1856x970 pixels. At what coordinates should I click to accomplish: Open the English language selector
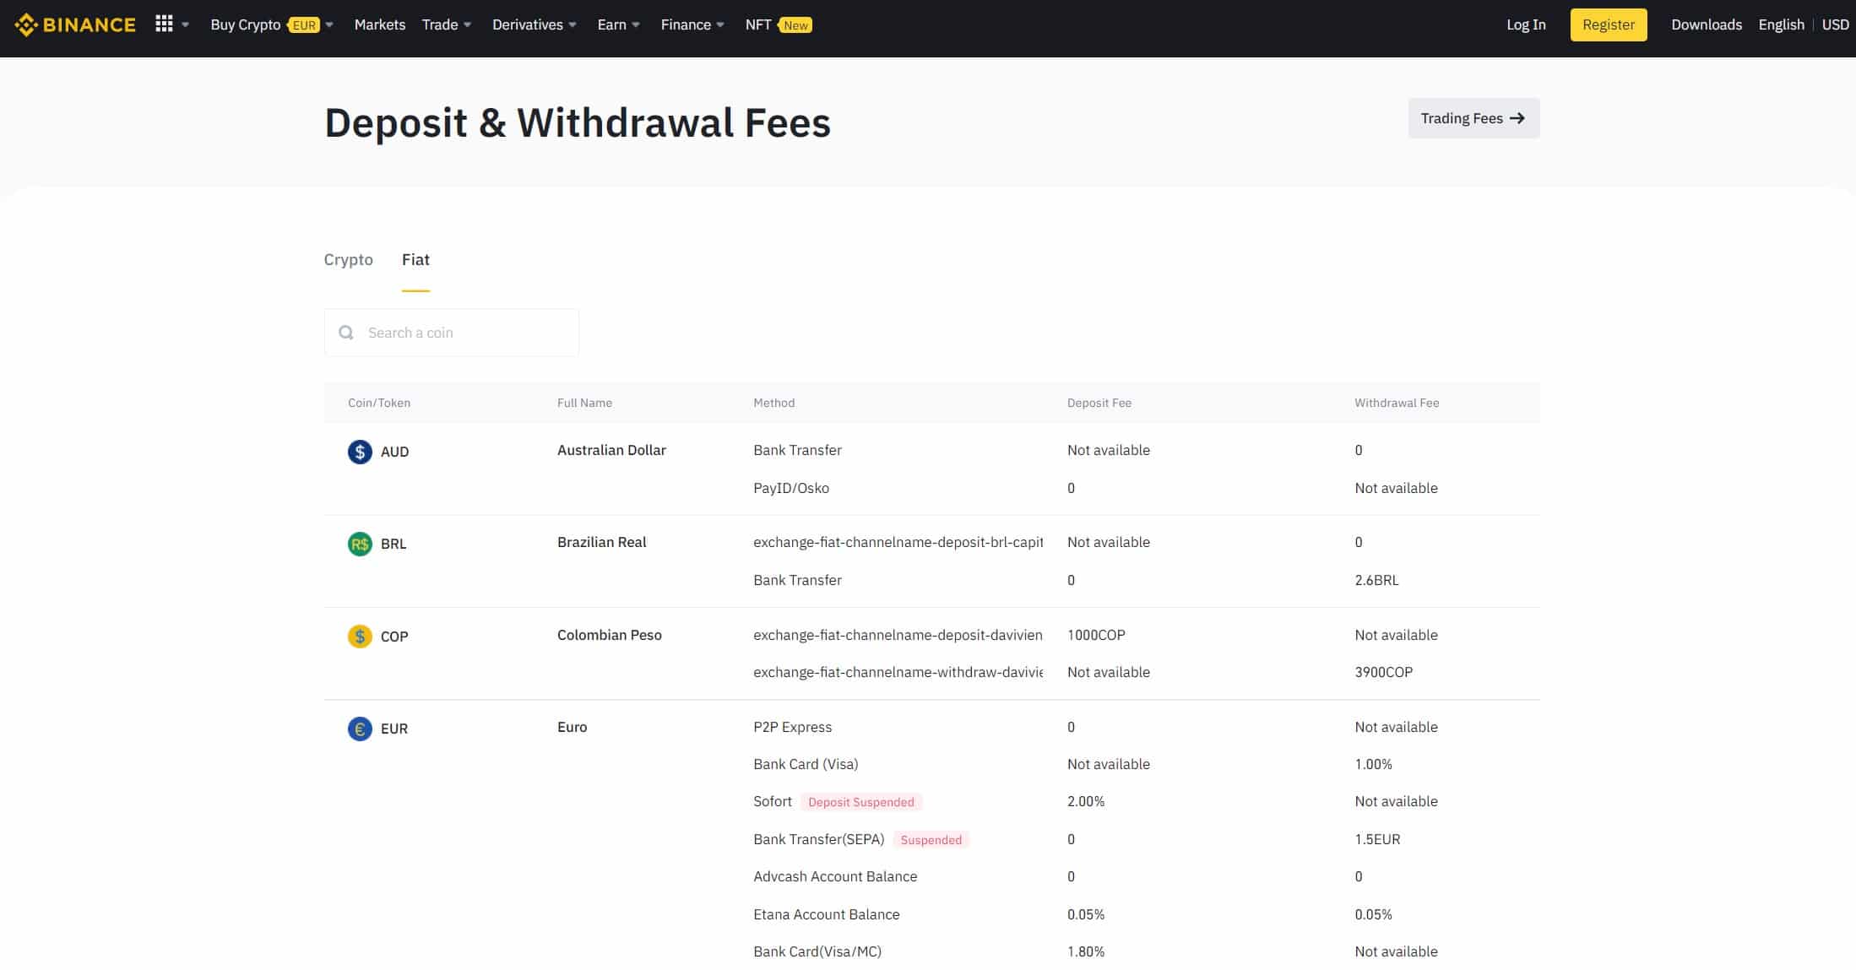click(x=1781, y=25)
